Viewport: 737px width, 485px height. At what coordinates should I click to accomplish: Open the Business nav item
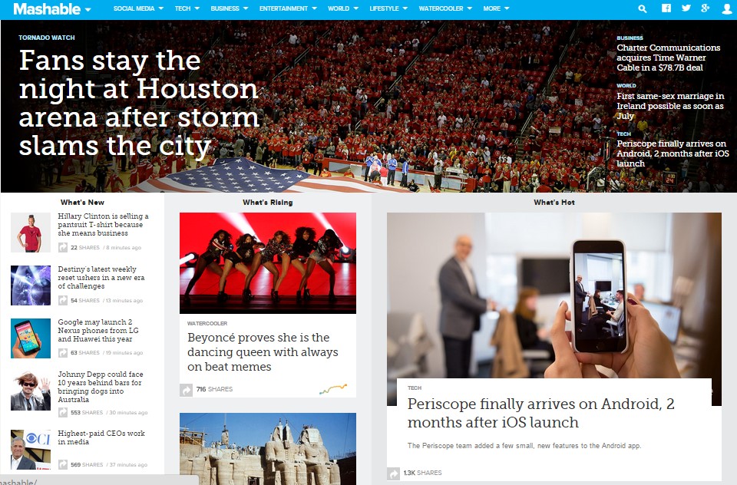pyautogui.click(x=225, y=8)
